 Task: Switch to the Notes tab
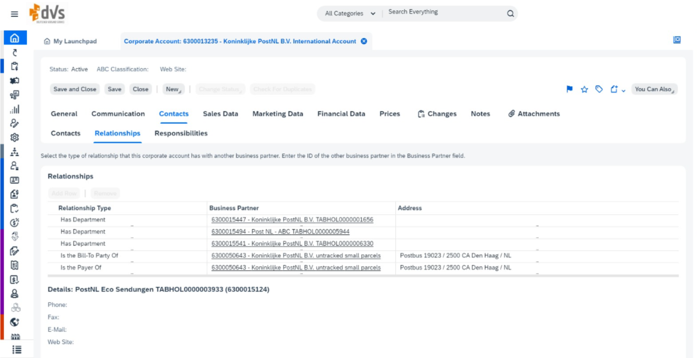point(480,114)
